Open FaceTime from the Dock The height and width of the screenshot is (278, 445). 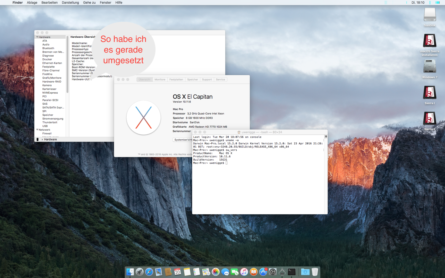point(235,272)
